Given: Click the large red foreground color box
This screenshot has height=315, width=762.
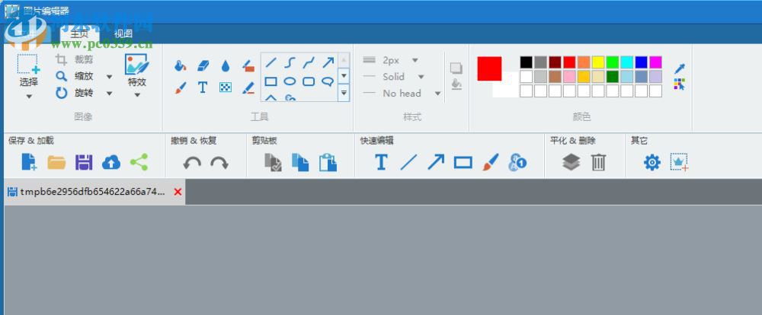Looking at the screenshot, I should tap(489, 68).
